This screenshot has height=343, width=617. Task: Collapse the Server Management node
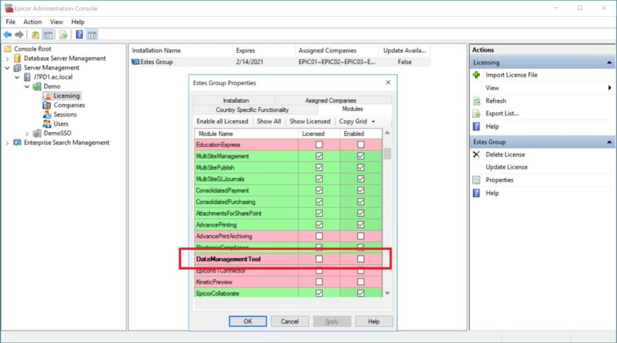[7, 68]
